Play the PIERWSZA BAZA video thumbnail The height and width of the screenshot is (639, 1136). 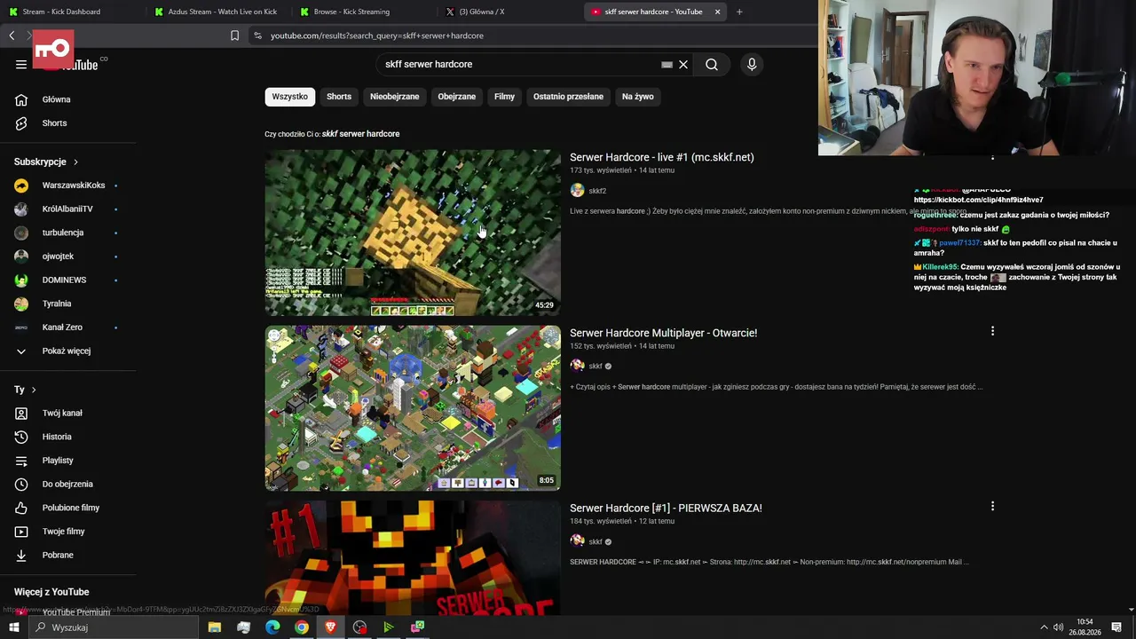[413, 557]
